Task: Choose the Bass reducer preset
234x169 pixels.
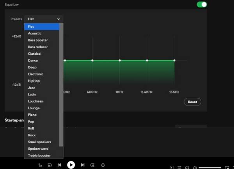Action: coord(42,47)
